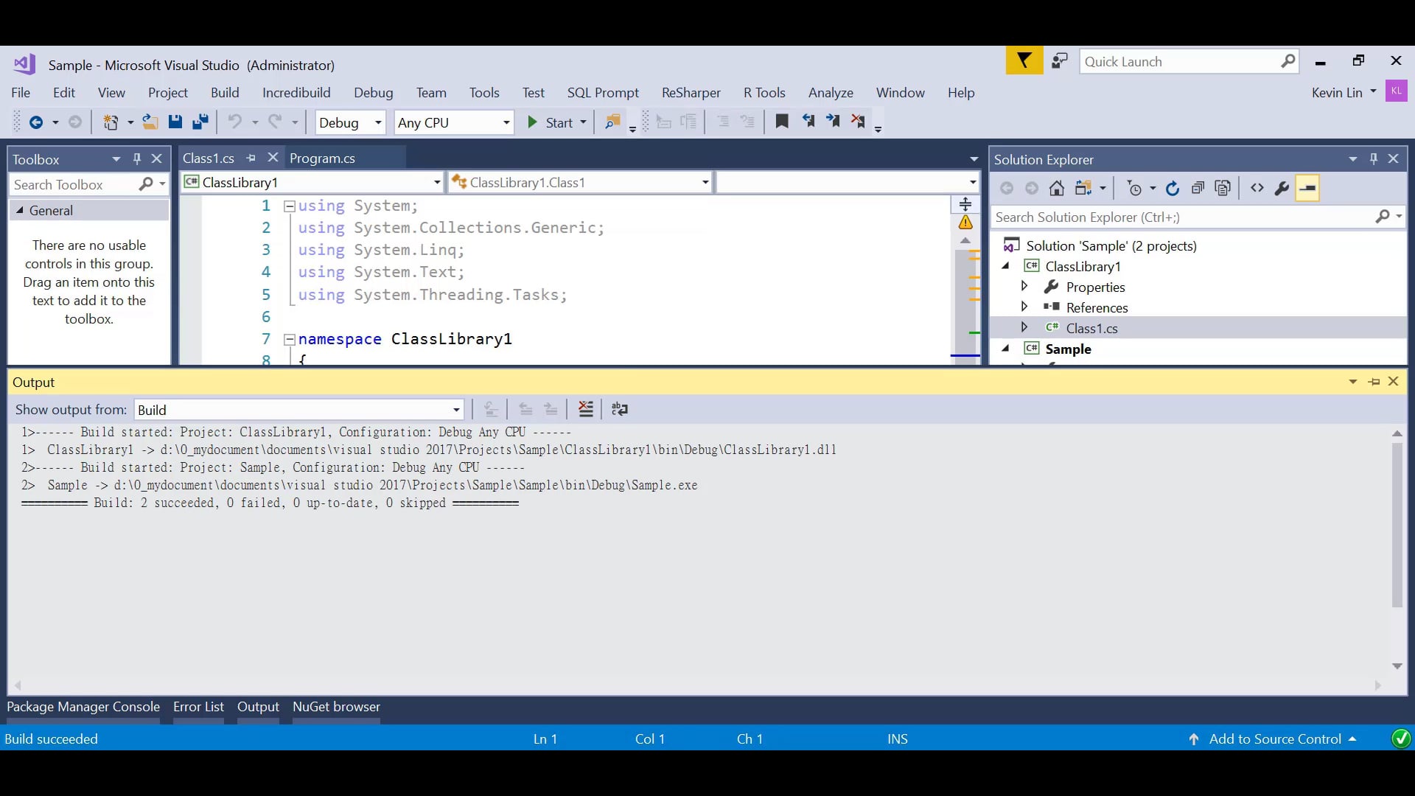Screen dimensions: 1415x796
Task: Toggle the bookmark toolbar icon
Action: pos(782,122)
